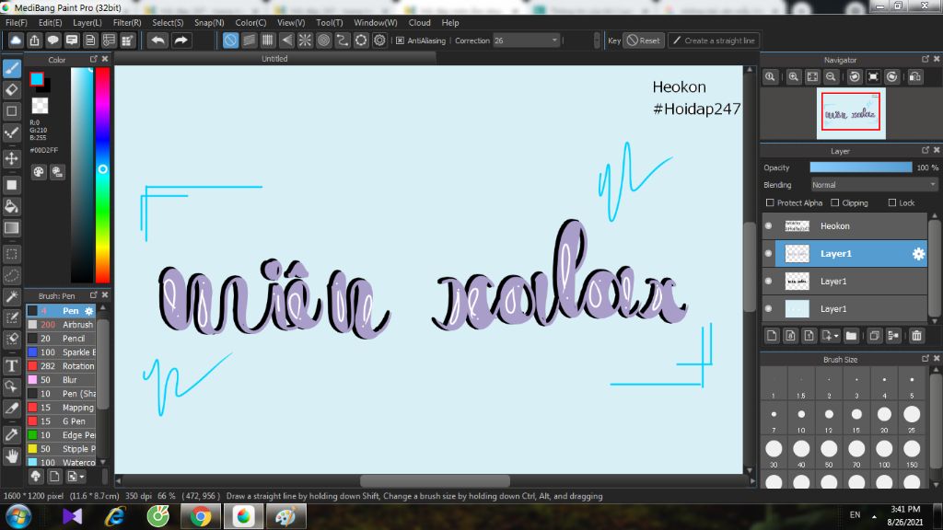Open the File(F) menu
This screenshot has height=530, width=943.
pos(17,22)
